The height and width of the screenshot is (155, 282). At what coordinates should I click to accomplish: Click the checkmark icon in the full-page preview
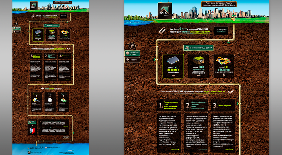[x=69, y=48]
